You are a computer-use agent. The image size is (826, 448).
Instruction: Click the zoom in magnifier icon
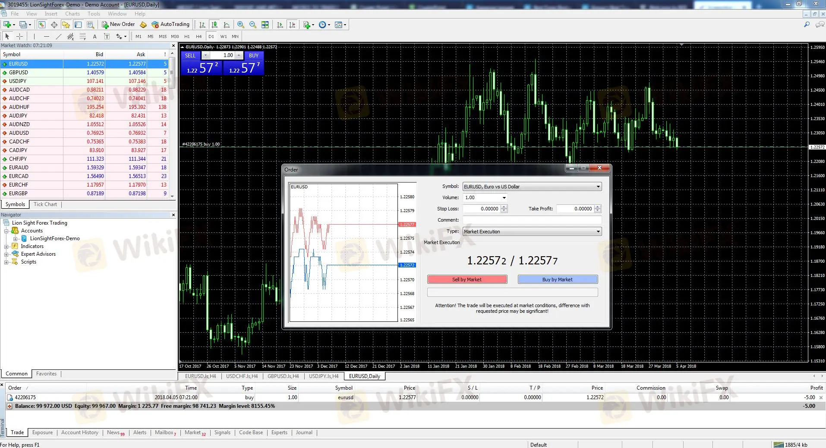tap(241, 25)
